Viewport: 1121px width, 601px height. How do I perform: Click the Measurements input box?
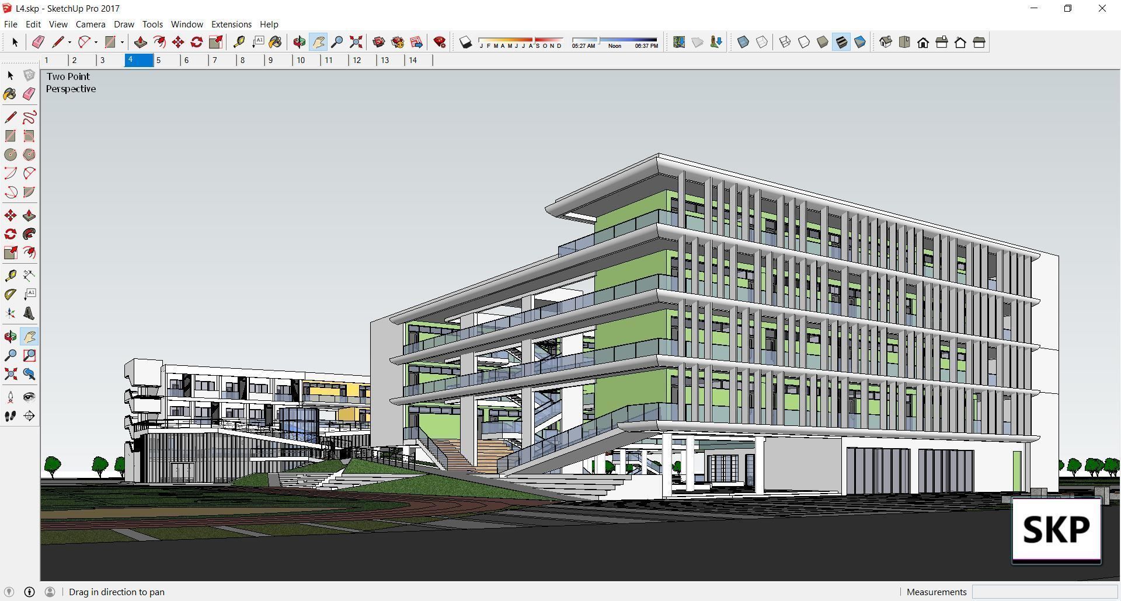tap(1045, 592)
